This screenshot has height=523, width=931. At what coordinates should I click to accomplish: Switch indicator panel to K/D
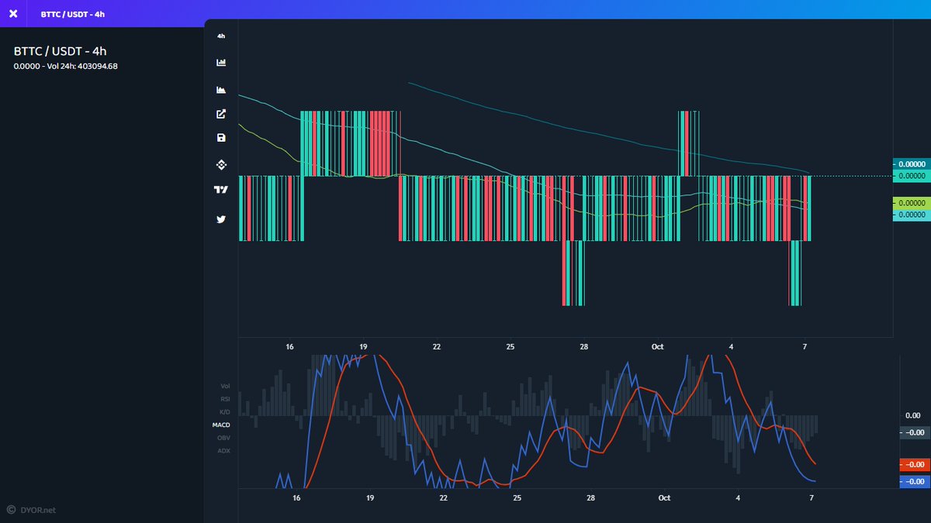point(225,411)
